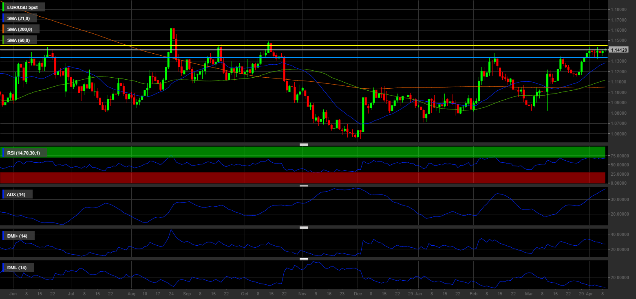Click the Nov label on date axis
This screenshot has width=636, height=299.
click(302, 293)
